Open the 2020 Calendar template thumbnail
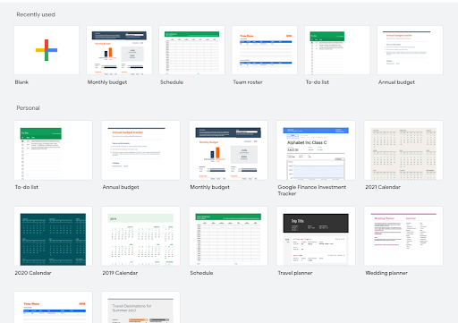The height and width of the screenshot is (323, 458). pyautogui.click(x=53, y=236)
